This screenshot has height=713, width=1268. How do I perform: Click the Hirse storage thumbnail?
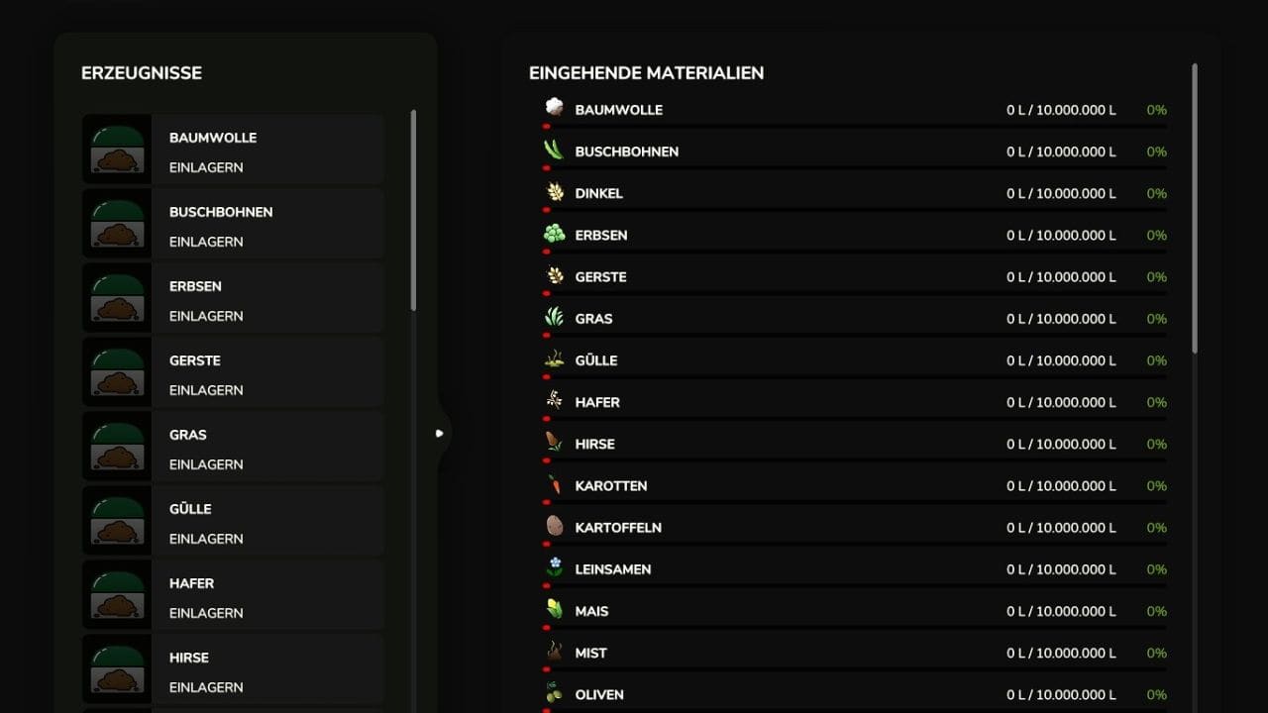coord(117,669)
